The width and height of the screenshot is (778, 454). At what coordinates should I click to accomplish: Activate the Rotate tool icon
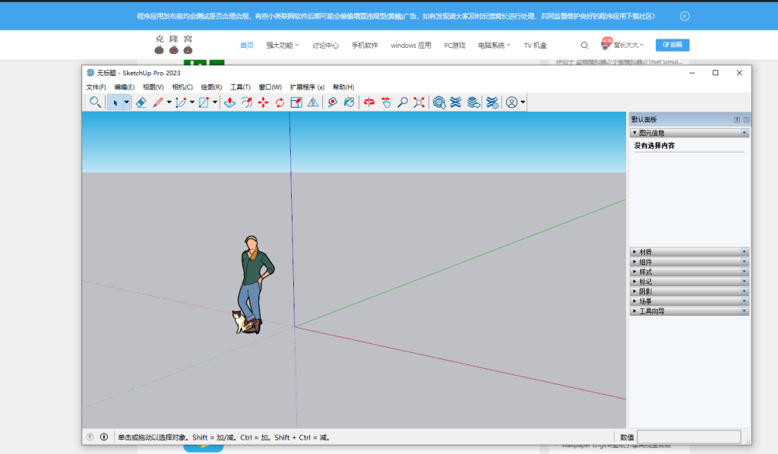click(x=280, y=102)
